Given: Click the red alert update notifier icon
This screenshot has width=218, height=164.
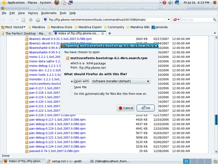Looking at the screenshot, I should (x=164, y=2).
